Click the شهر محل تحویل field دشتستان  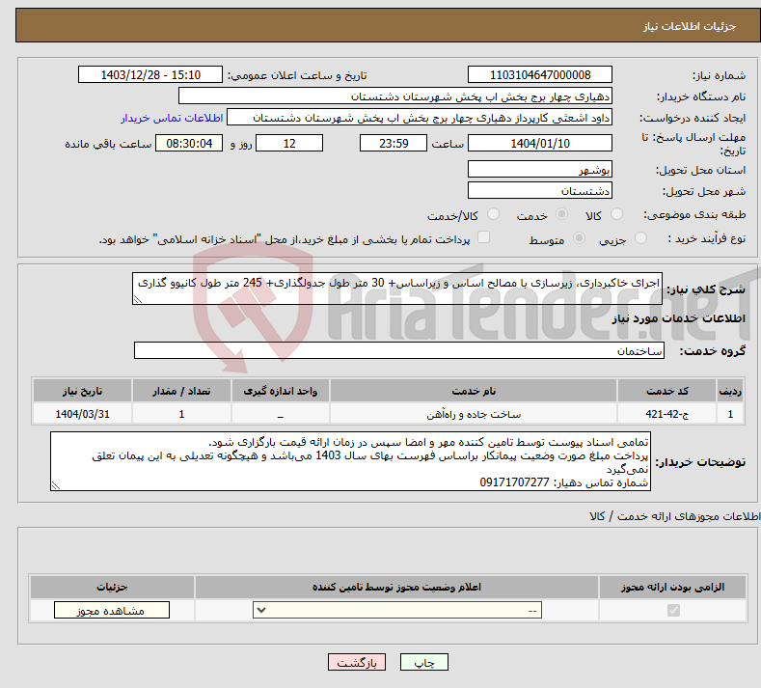[x=540, y=190]
